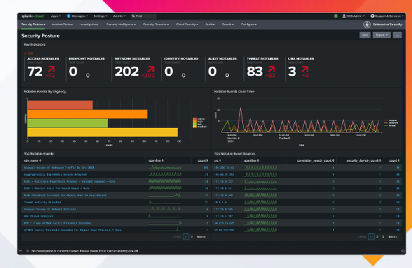Click Next in Top Notable Events pagination
The width and height of the screenshot is (412, 268).
[x=201, y=237]
